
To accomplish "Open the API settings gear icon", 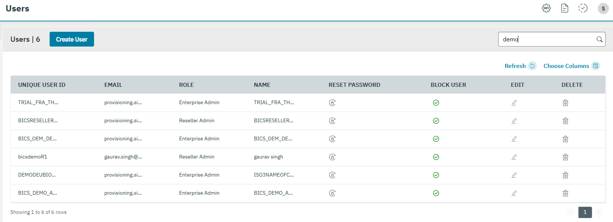I will (x=546, y=8).
